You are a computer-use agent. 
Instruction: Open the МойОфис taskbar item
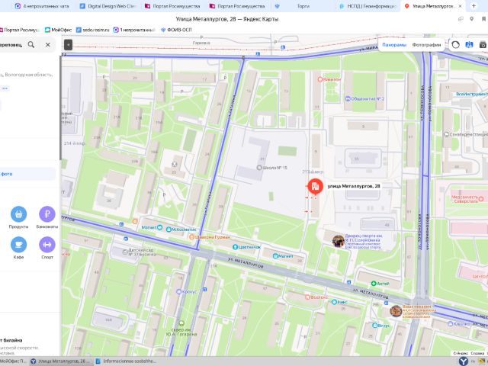tap(14, 361)
